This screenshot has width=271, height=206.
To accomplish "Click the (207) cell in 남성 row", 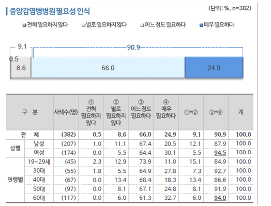I will pos(69,144).
